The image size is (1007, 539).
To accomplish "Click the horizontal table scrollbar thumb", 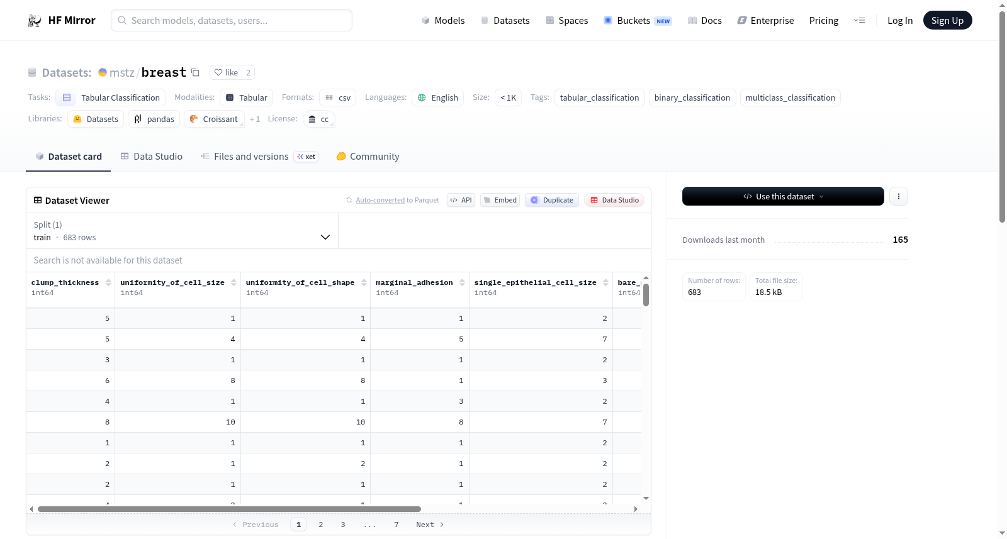I will point(229,509).
